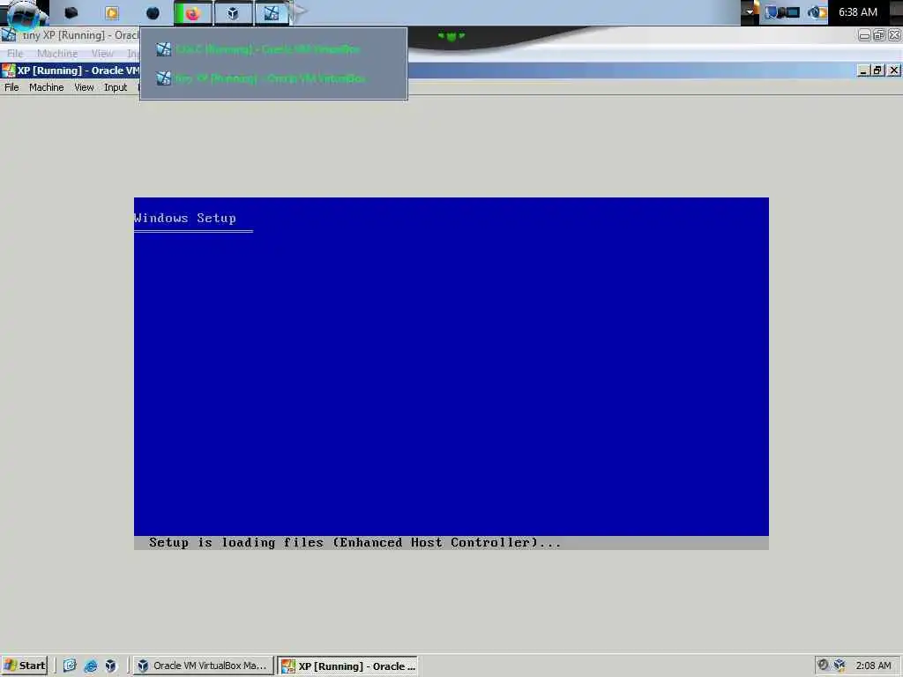Close the outer tiny XP window
The height and width of the screenshot is (677, 903).
tap(894, 35)
